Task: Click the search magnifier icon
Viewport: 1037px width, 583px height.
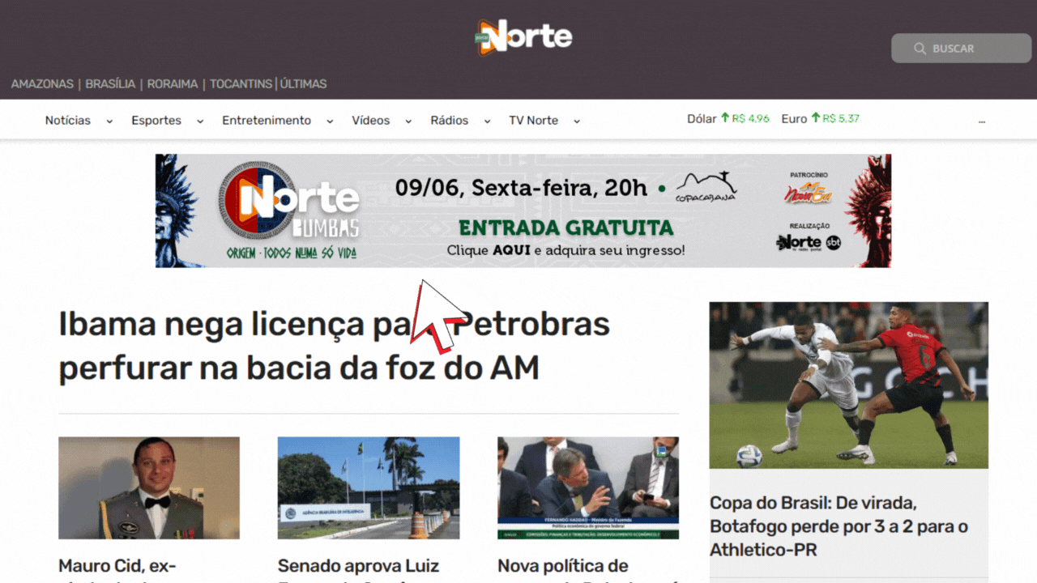Action: coord(920,49)
